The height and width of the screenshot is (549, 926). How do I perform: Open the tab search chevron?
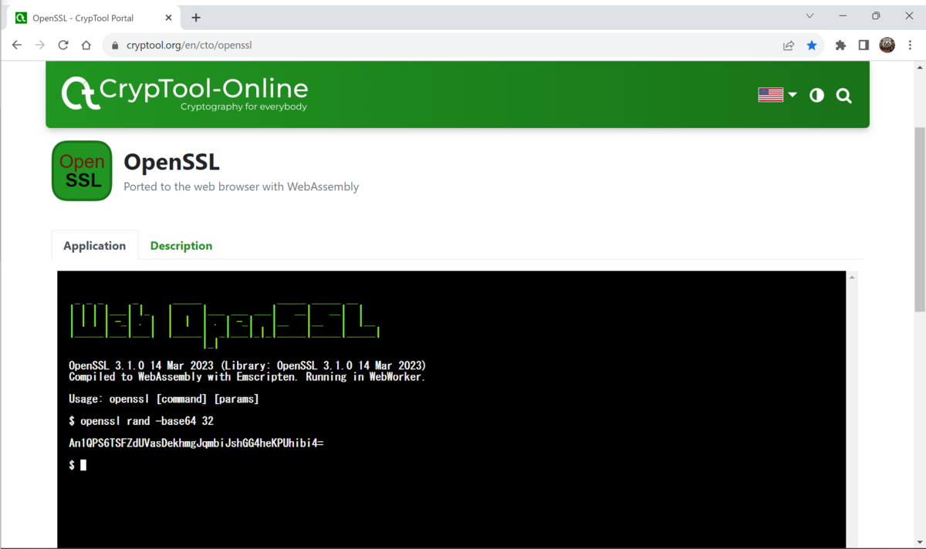(x=809, y=15)
